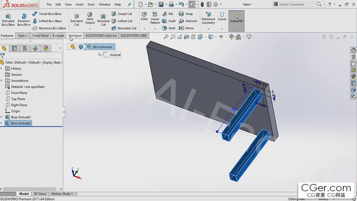The image size is (357, 201).
Task: Expand the Reference Geometry dropdown arrow
Action: [x=208, y=29]
